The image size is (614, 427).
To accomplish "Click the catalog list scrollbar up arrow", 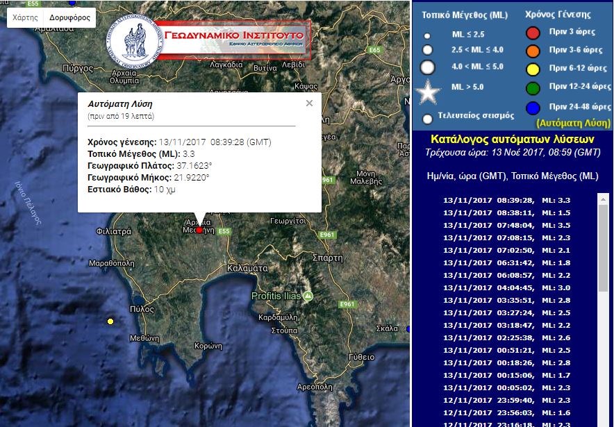I will pyautogui.click(x=602, y=199).
